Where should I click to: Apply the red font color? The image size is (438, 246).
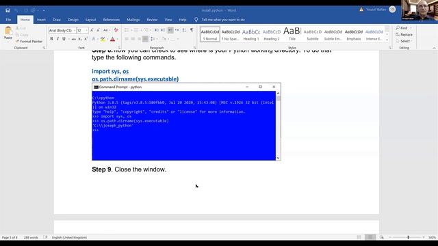(x=112, y=39)
